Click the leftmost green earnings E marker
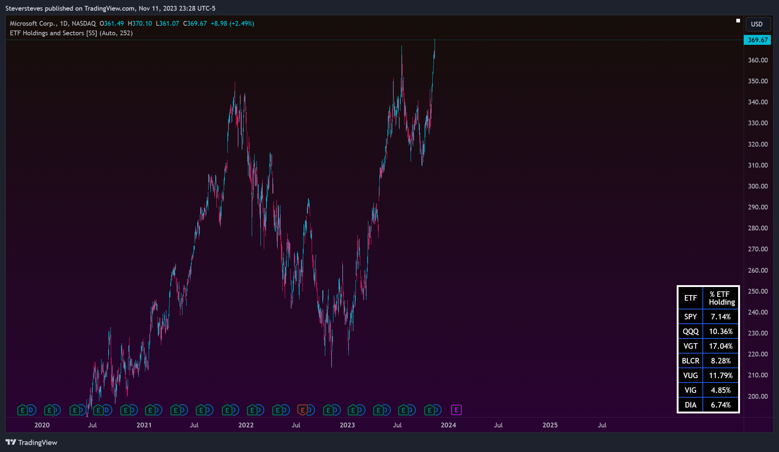The height and width of the screenshot is (452, 779). (x=22, y=410)
